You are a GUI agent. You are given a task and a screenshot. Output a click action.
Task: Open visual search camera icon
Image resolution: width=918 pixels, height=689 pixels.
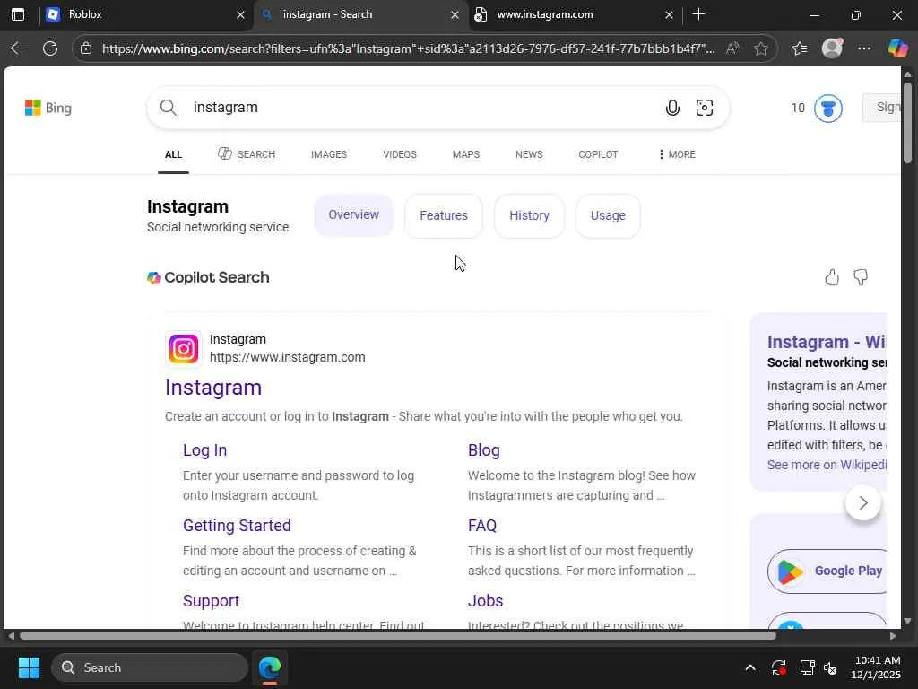705,108
